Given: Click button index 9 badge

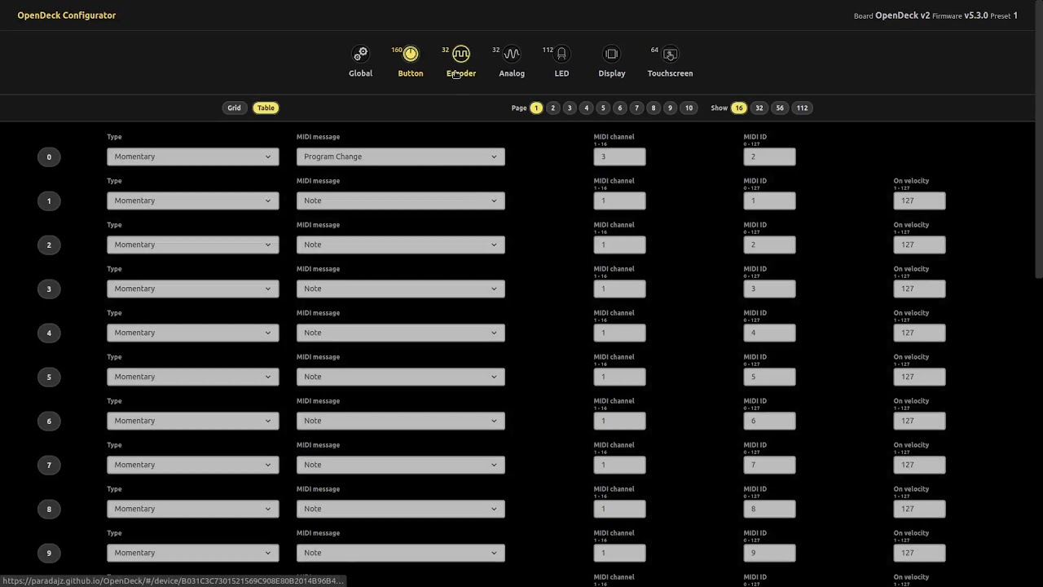Looking at the screenshot, I should [49, 554].
